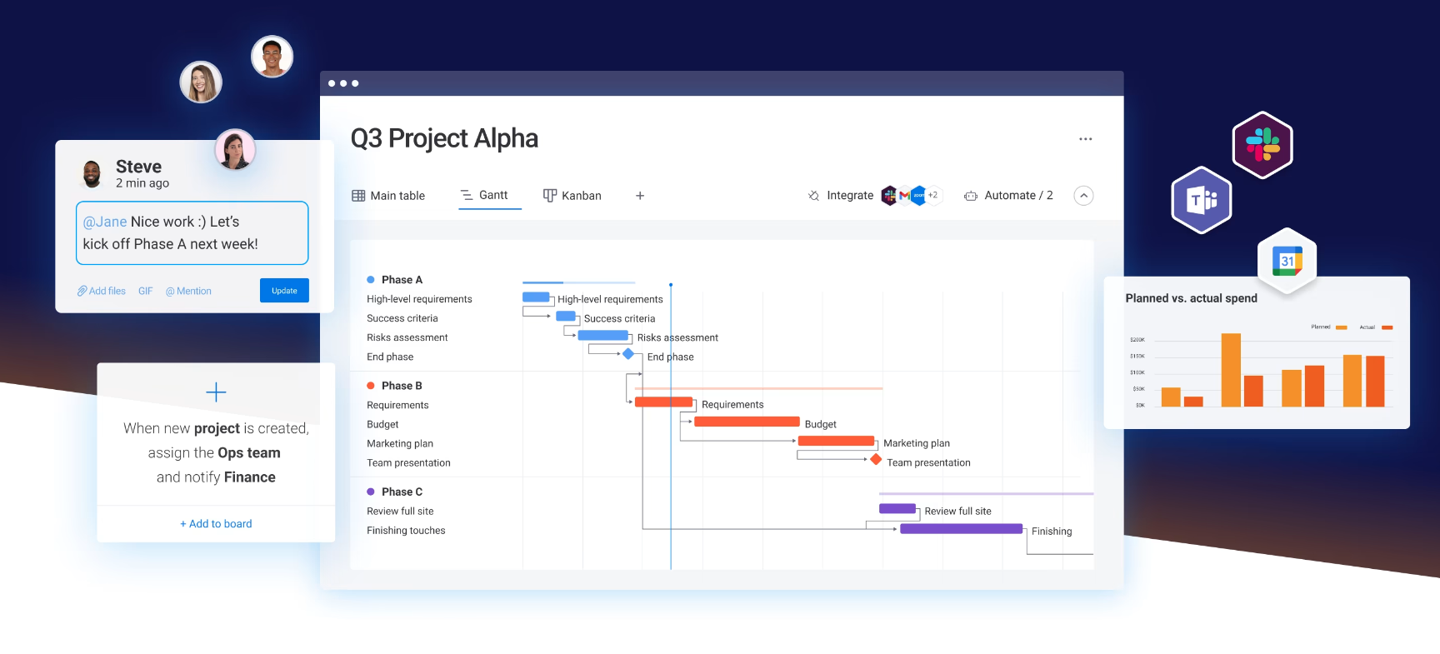Screen dimensions: 1440x654
Task: Switch to the Main table tab
Action: [x=388, y=196]
